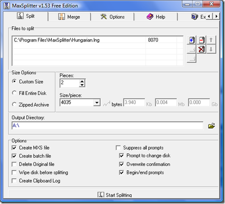The image size is (225, 204).
Task: Uncheck Create MXS file option
Action: pyautogui.click(x=14, y=148)
